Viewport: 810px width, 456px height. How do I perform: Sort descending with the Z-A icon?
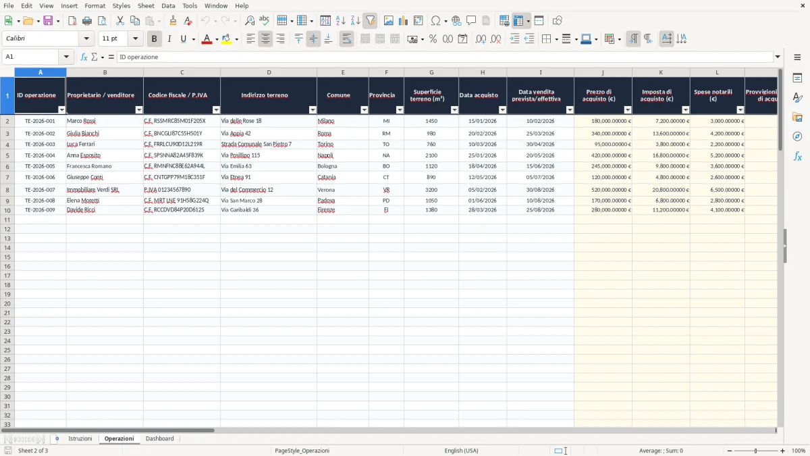coord(356,21)
